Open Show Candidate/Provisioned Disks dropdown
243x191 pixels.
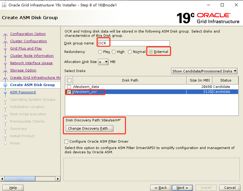point(204,71)
